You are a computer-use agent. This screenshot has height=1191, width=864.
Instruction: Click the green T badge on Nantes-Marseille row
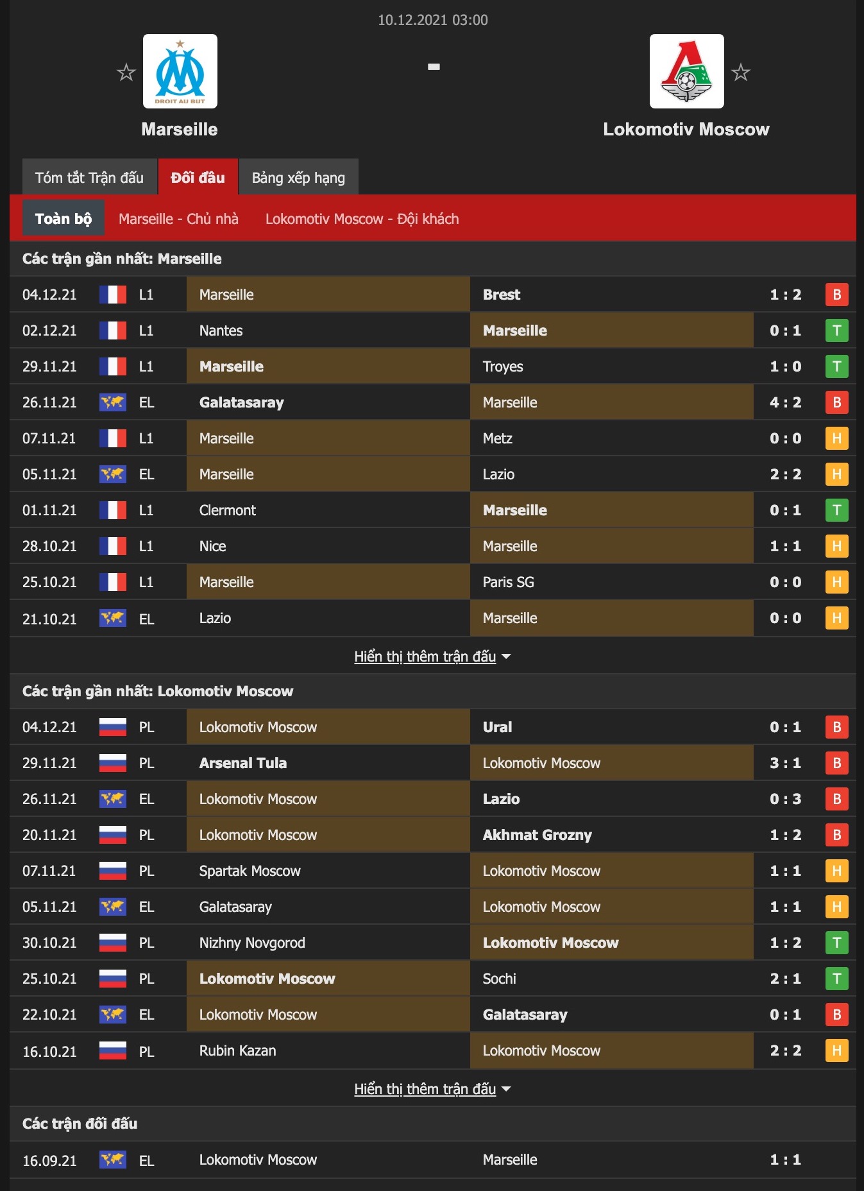pos(836,330)
